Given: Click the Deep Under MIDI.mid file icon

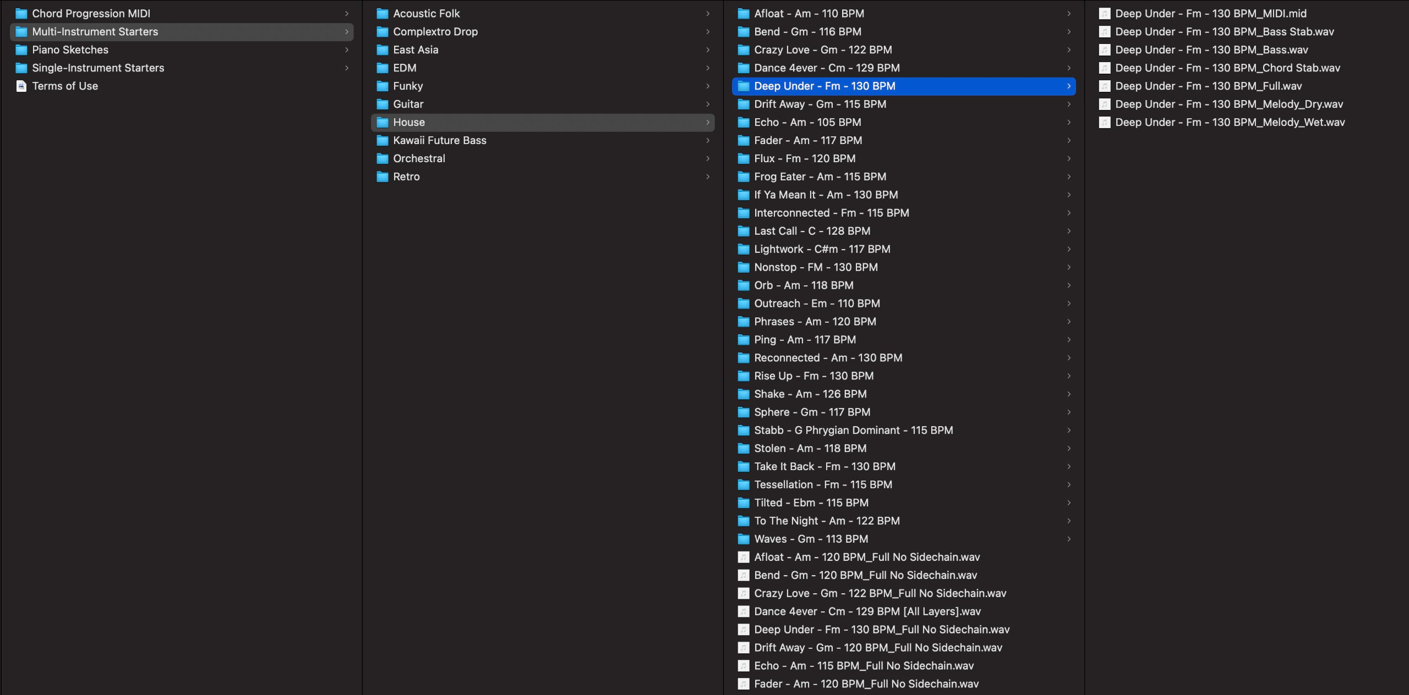Looking at the screenshot, I should 1104,14.
